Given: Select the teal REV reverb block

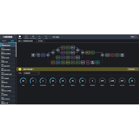Looking at the screenshot, I should (97, 62).
